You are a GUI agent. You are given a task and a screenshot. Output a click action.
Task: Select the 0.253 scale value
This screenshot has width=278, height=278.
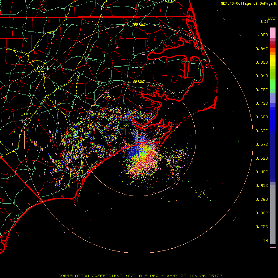pos(262,227)
